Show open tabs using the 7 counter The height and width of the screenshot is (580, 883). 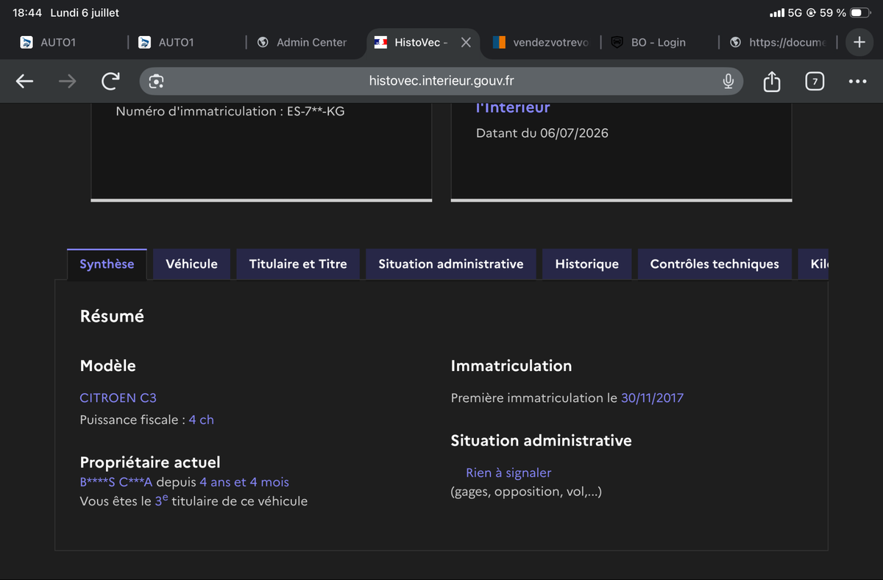[x=814, y=81]
